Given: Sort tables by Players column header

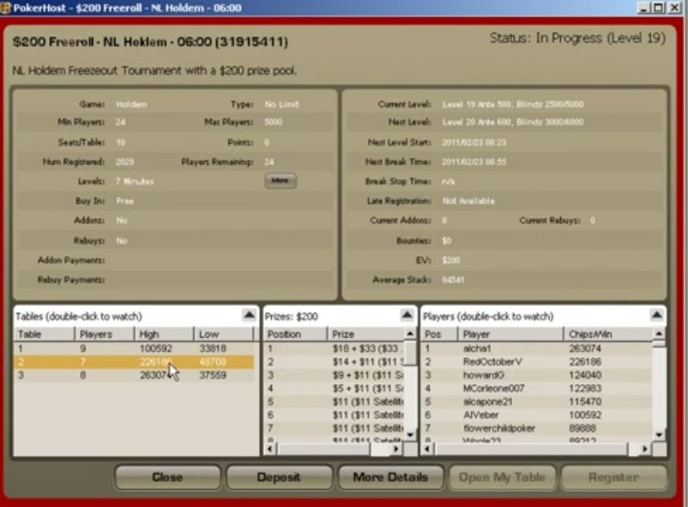Looking at the screenshot, I should [x=105, y=334].
